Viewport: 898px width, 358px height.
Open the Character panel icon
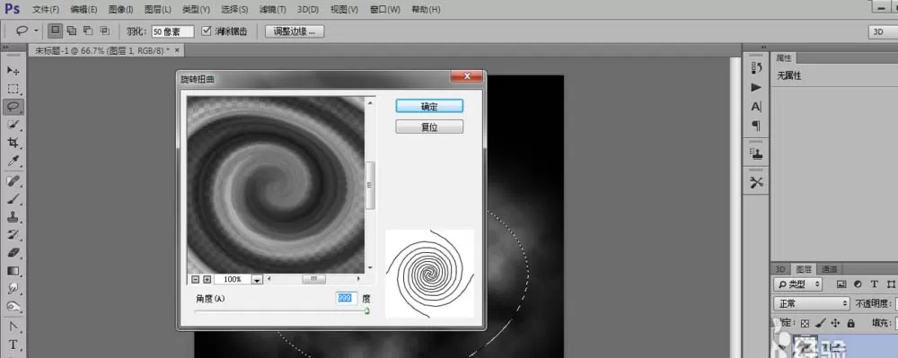click(756, 107)
